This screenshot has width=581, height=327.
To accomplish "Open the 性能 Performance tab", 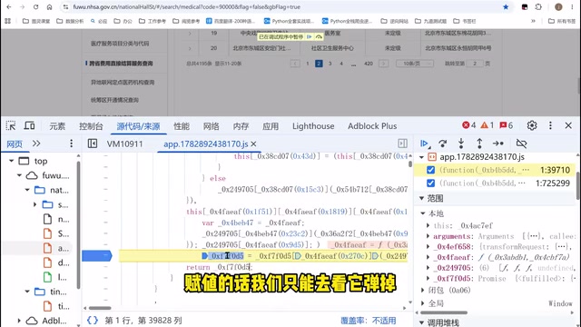I will [x=182, y=126].
